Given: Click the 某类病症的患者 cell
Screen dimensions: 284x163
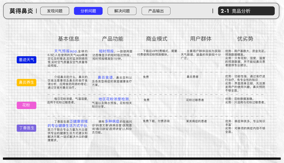Looking at the screenshot, I should (196, 121).
